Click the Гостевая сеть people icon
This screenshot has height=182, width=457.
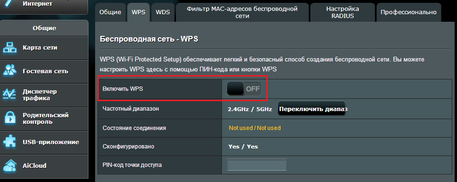pyautogui.click(x=10, y=71)
